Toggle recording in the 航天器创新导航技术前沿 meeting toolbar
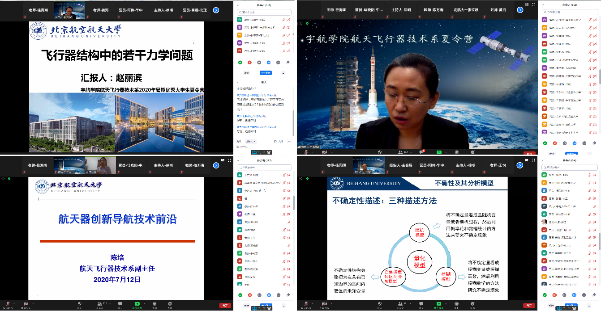Screen dimensions: 601x311 click(x=154, y=305)
